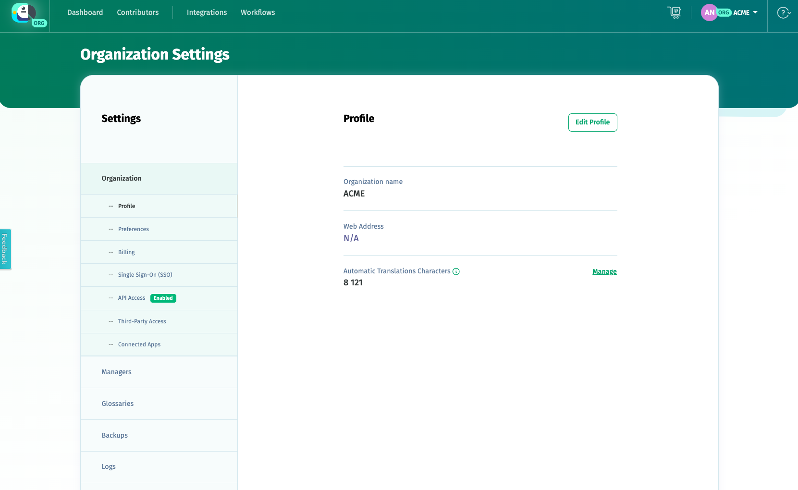Click the Manage link

(x=604, y=271)
